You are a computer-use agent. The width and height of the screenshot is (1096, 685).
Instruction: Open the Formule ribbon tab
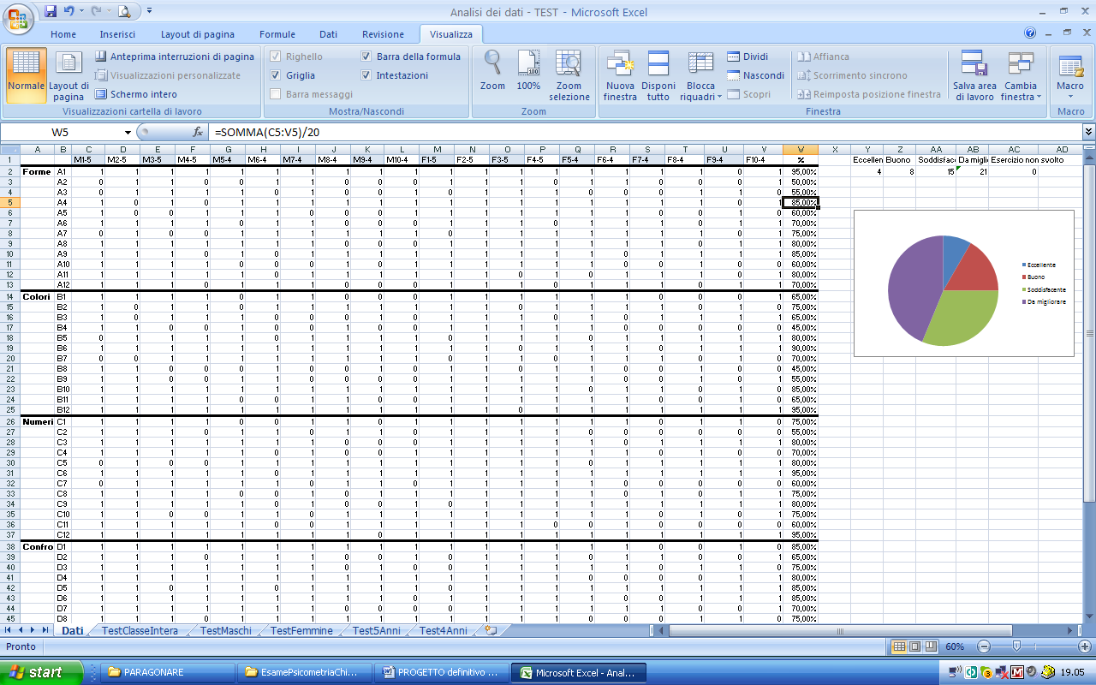coord(277,34)
